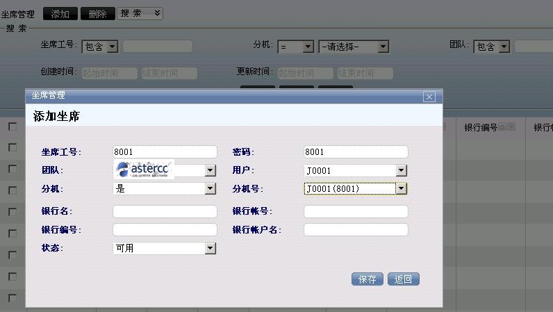Tick the header select-all checkbox
Screen dimensions: 553x312
point(12,127)
